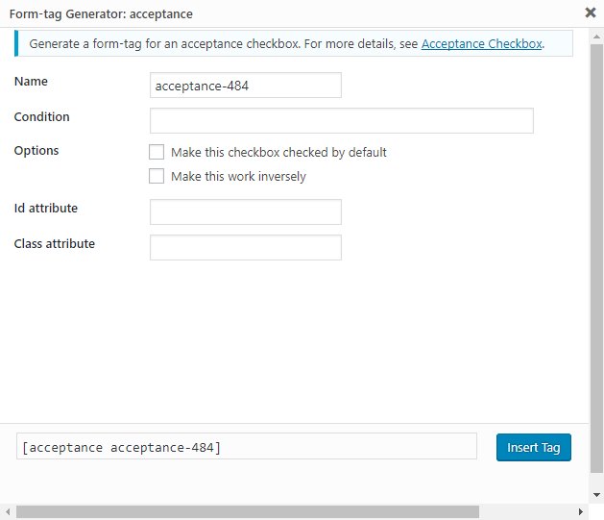The width and height of the screenshot is (604, 520).
Task: Click the vertical scrollbar up arrow
Action: (x=596, y=35)
